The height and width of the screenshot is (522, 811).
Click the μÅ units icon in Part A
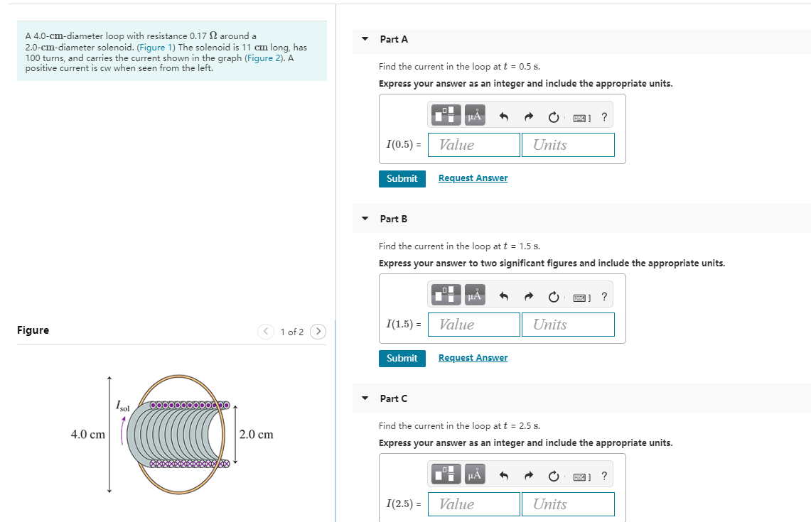point(473,114)
